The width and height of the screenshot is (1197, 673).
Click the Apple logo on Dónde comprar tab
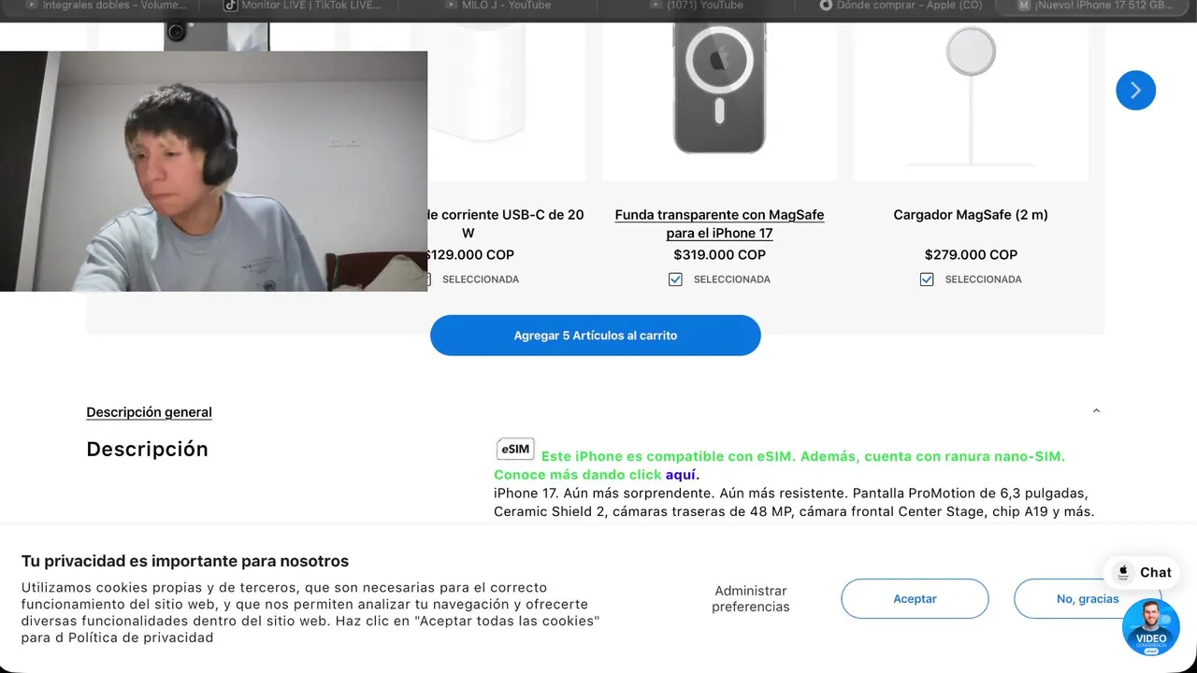pyautogui.click(x=826, y=6)
